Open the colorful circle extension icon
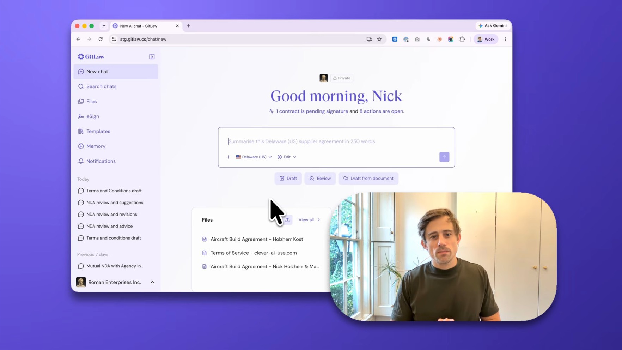 click(451, 40)
